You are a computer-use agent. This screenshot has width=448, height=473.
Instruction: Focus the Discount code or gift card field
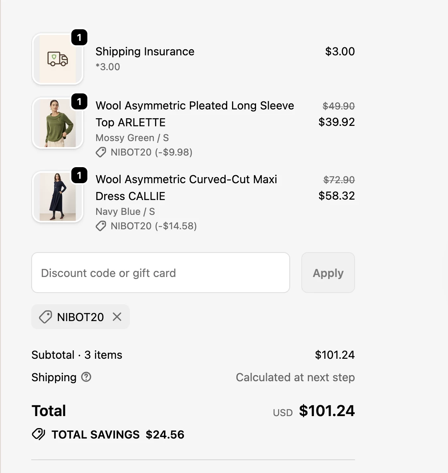160,273
